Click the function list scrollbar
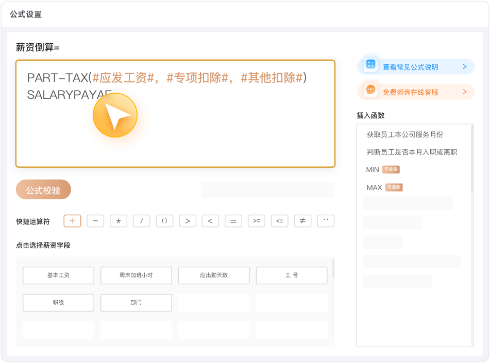490x363 pixels. click(472, 159)
